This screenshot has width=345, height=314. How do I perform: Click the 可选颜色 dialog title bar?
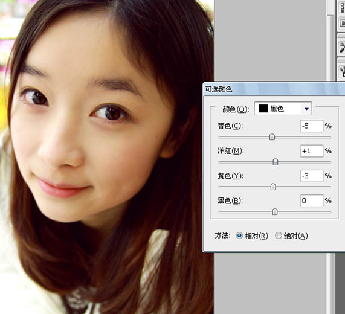pyautogui.click(x=274, y=89)
